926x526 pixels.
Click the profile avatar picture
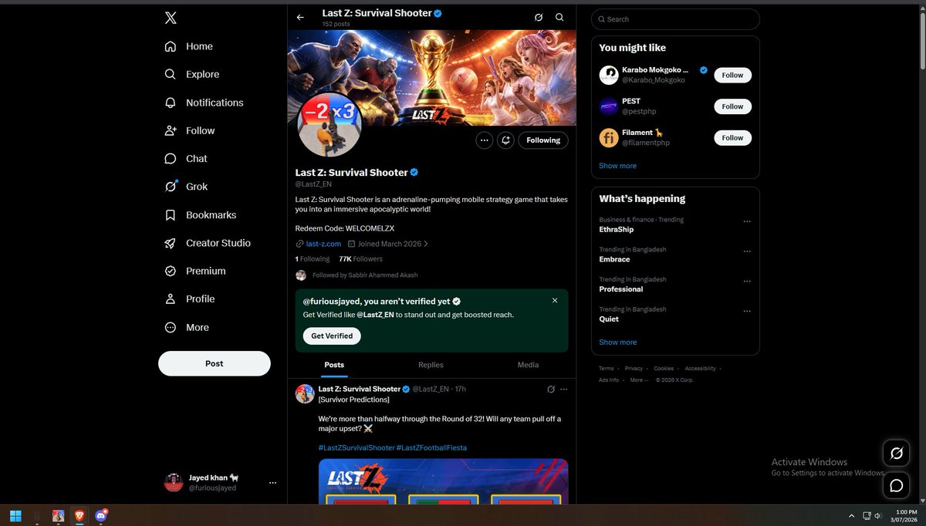pyautogui.click(x=330, y=125)
